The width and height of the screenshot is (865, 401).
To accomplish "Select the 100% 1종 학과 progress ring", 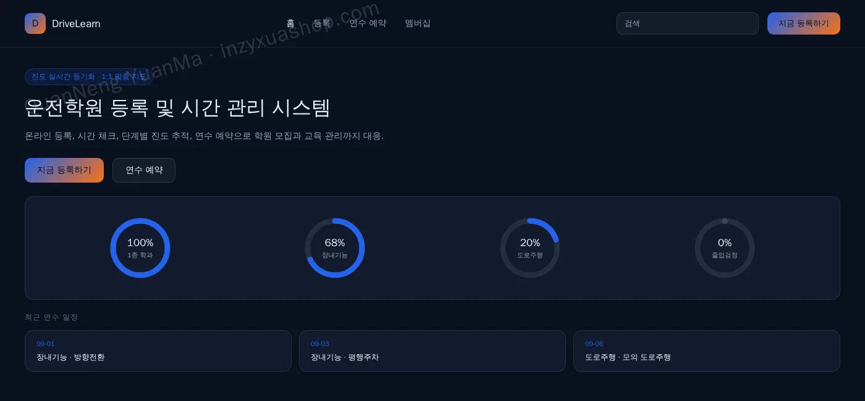I will 140,248.
